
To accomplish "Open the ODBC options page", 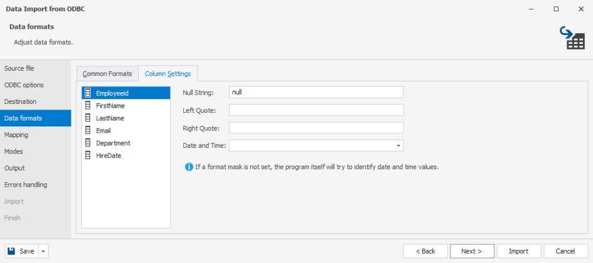I will 24,85.
